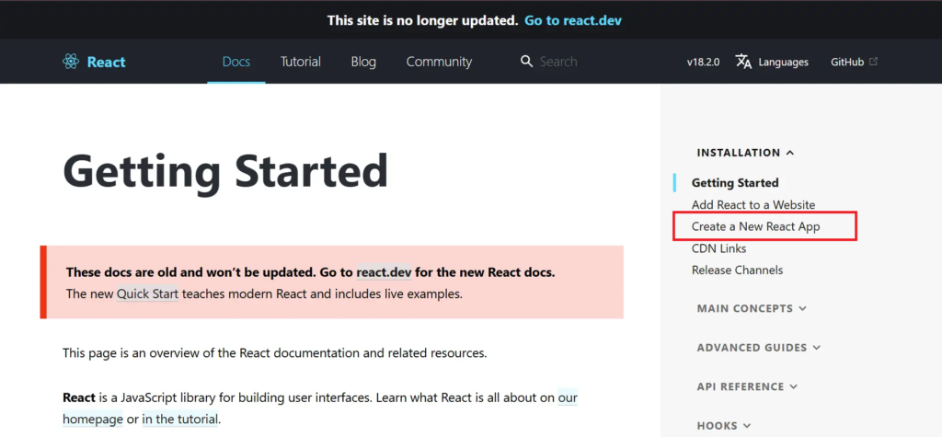Go to the Blog tab

(363, 62)
